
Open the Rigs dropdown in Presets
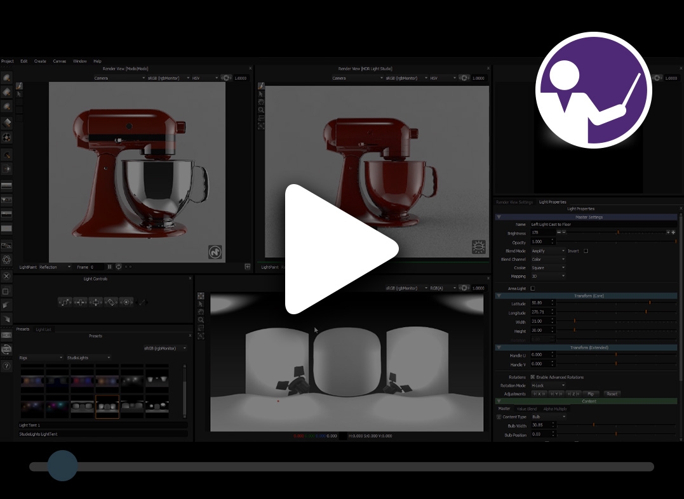pyautogui.click(x=41, y=357)
